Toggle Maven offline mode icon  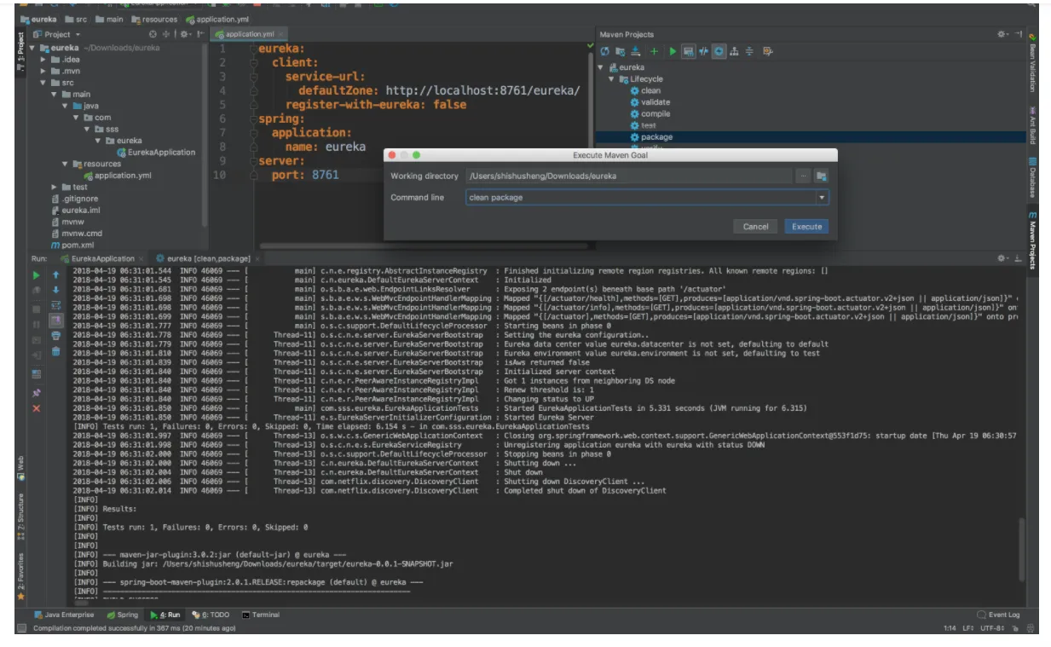[704, 51]
